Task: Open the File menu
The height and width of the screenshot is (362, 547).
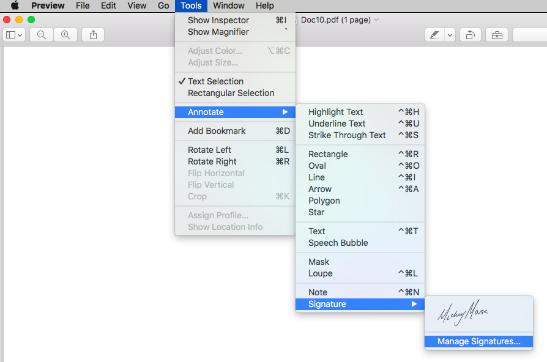Action: click(83, 6)
